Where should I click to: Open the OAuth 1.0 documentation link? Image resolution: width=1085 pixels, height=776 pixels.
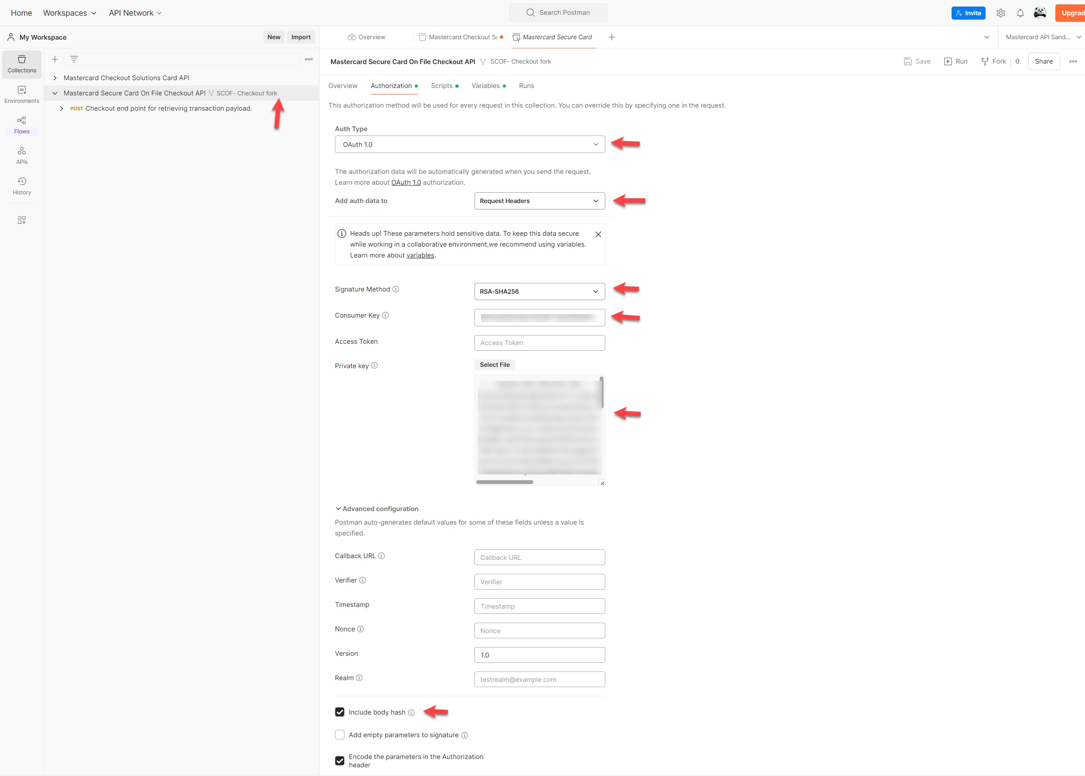(x=406, y=183)
